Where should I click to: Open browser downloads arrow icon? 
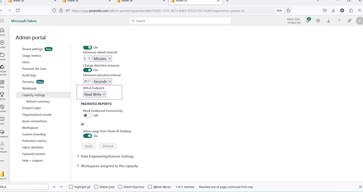click(333, 10)
